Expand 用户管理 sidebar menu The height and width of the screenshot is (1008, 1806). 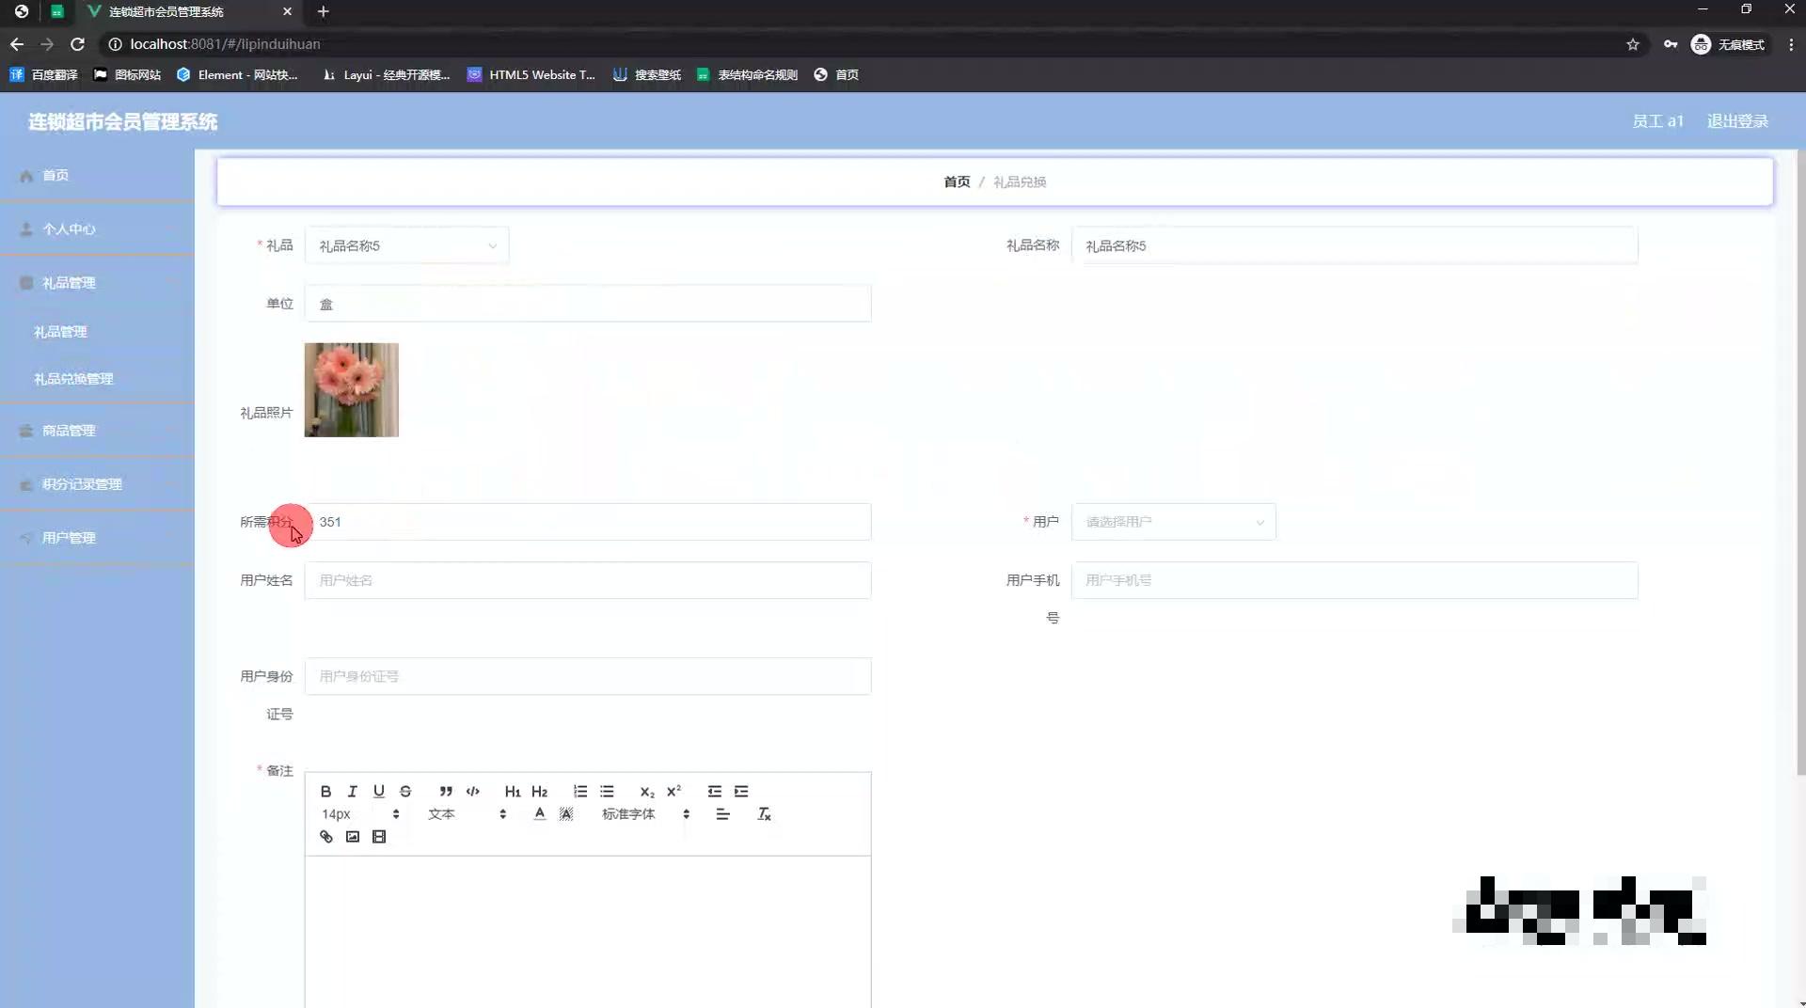[97, 537]
